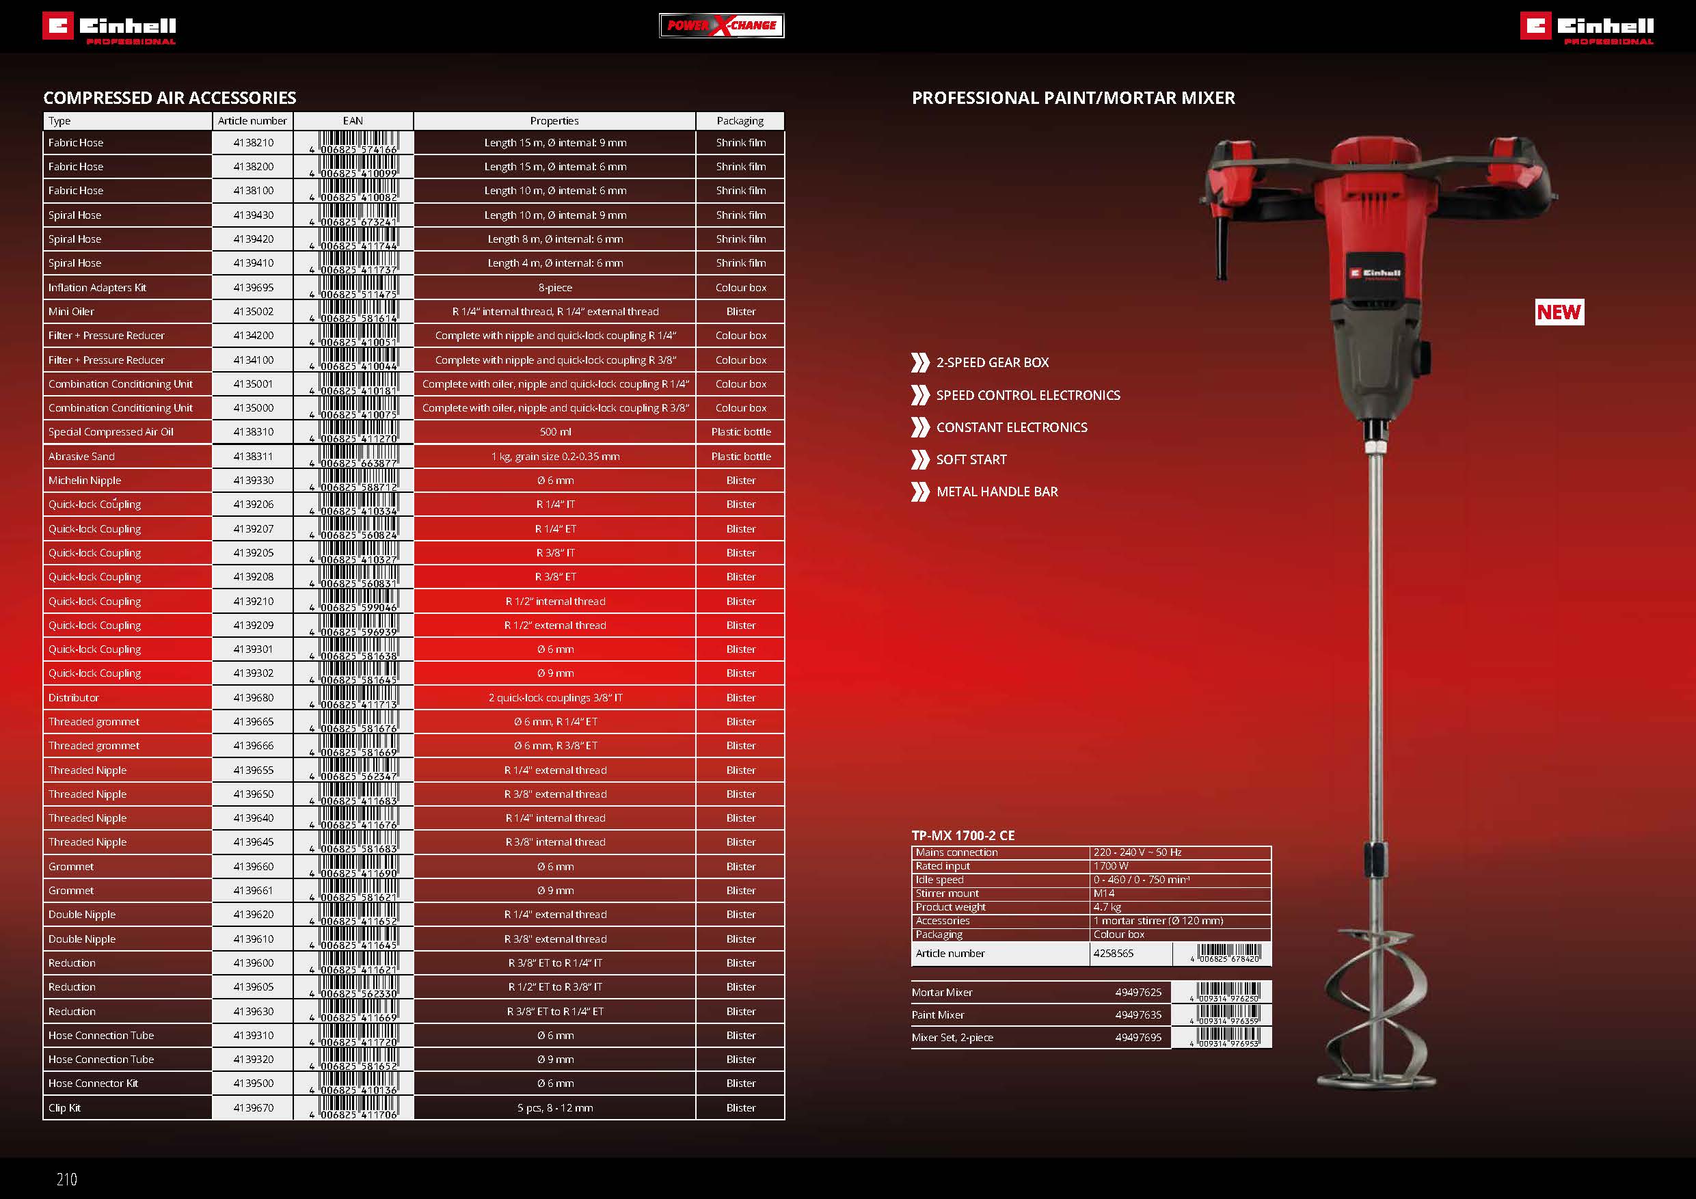Click the Article number column header
1696x1199 pixels.
pos(252,121)
